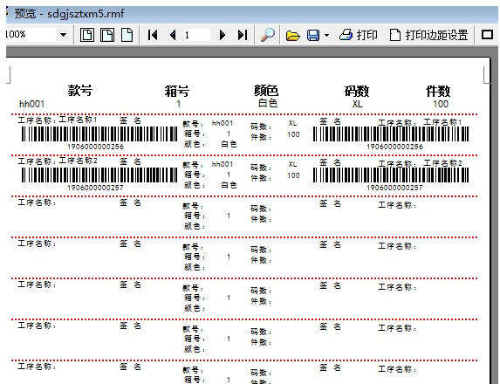Go to the first page
Viewport: 500px width, 384px height.
click(153, 35)
